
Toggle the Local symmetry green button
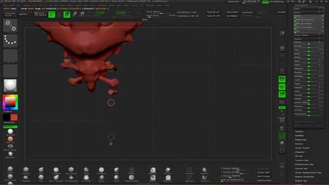tap(282, 94)
